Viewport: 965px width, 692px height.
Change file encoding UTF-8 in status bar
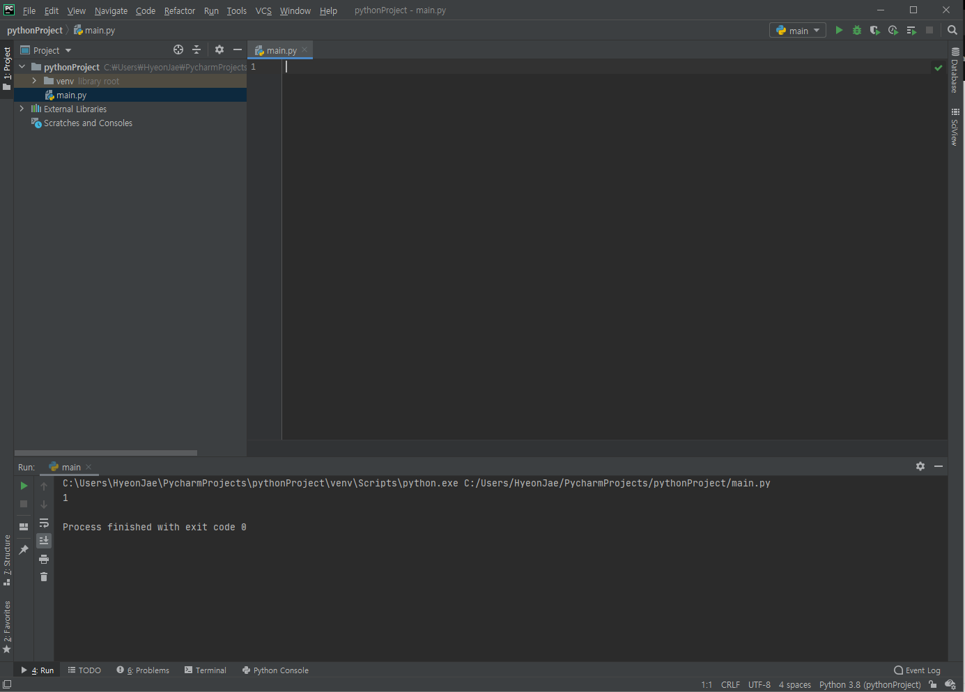coord(759,684)
